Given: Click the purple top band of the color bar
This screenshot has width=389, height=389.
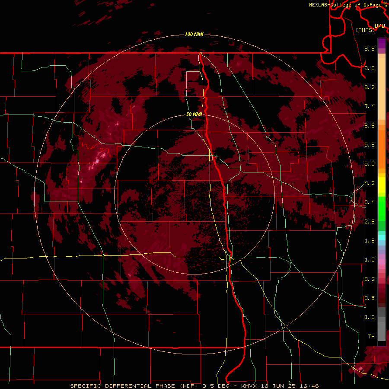Looking at the screenshot, I should [x=382, y=43].
